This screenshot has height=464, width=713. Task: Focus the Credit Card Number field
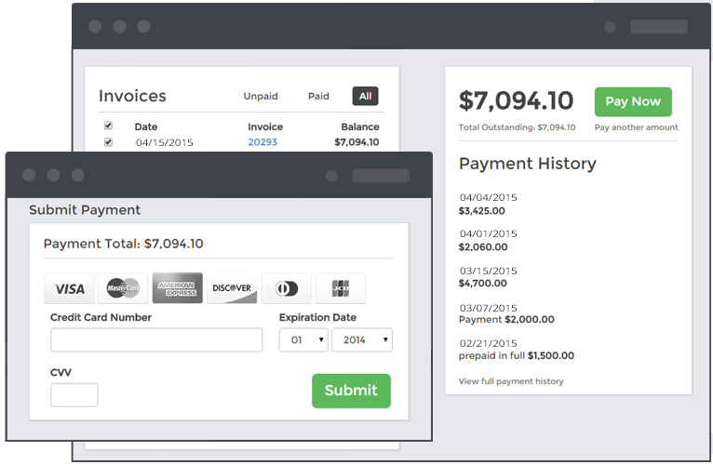point(156,340)
